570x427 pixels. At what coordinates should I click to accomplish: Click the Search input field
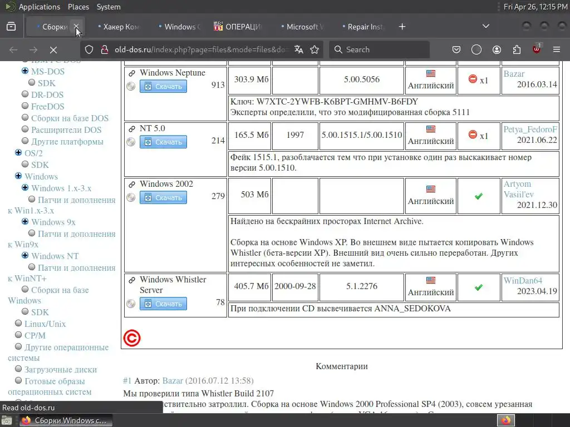(379, 49)
